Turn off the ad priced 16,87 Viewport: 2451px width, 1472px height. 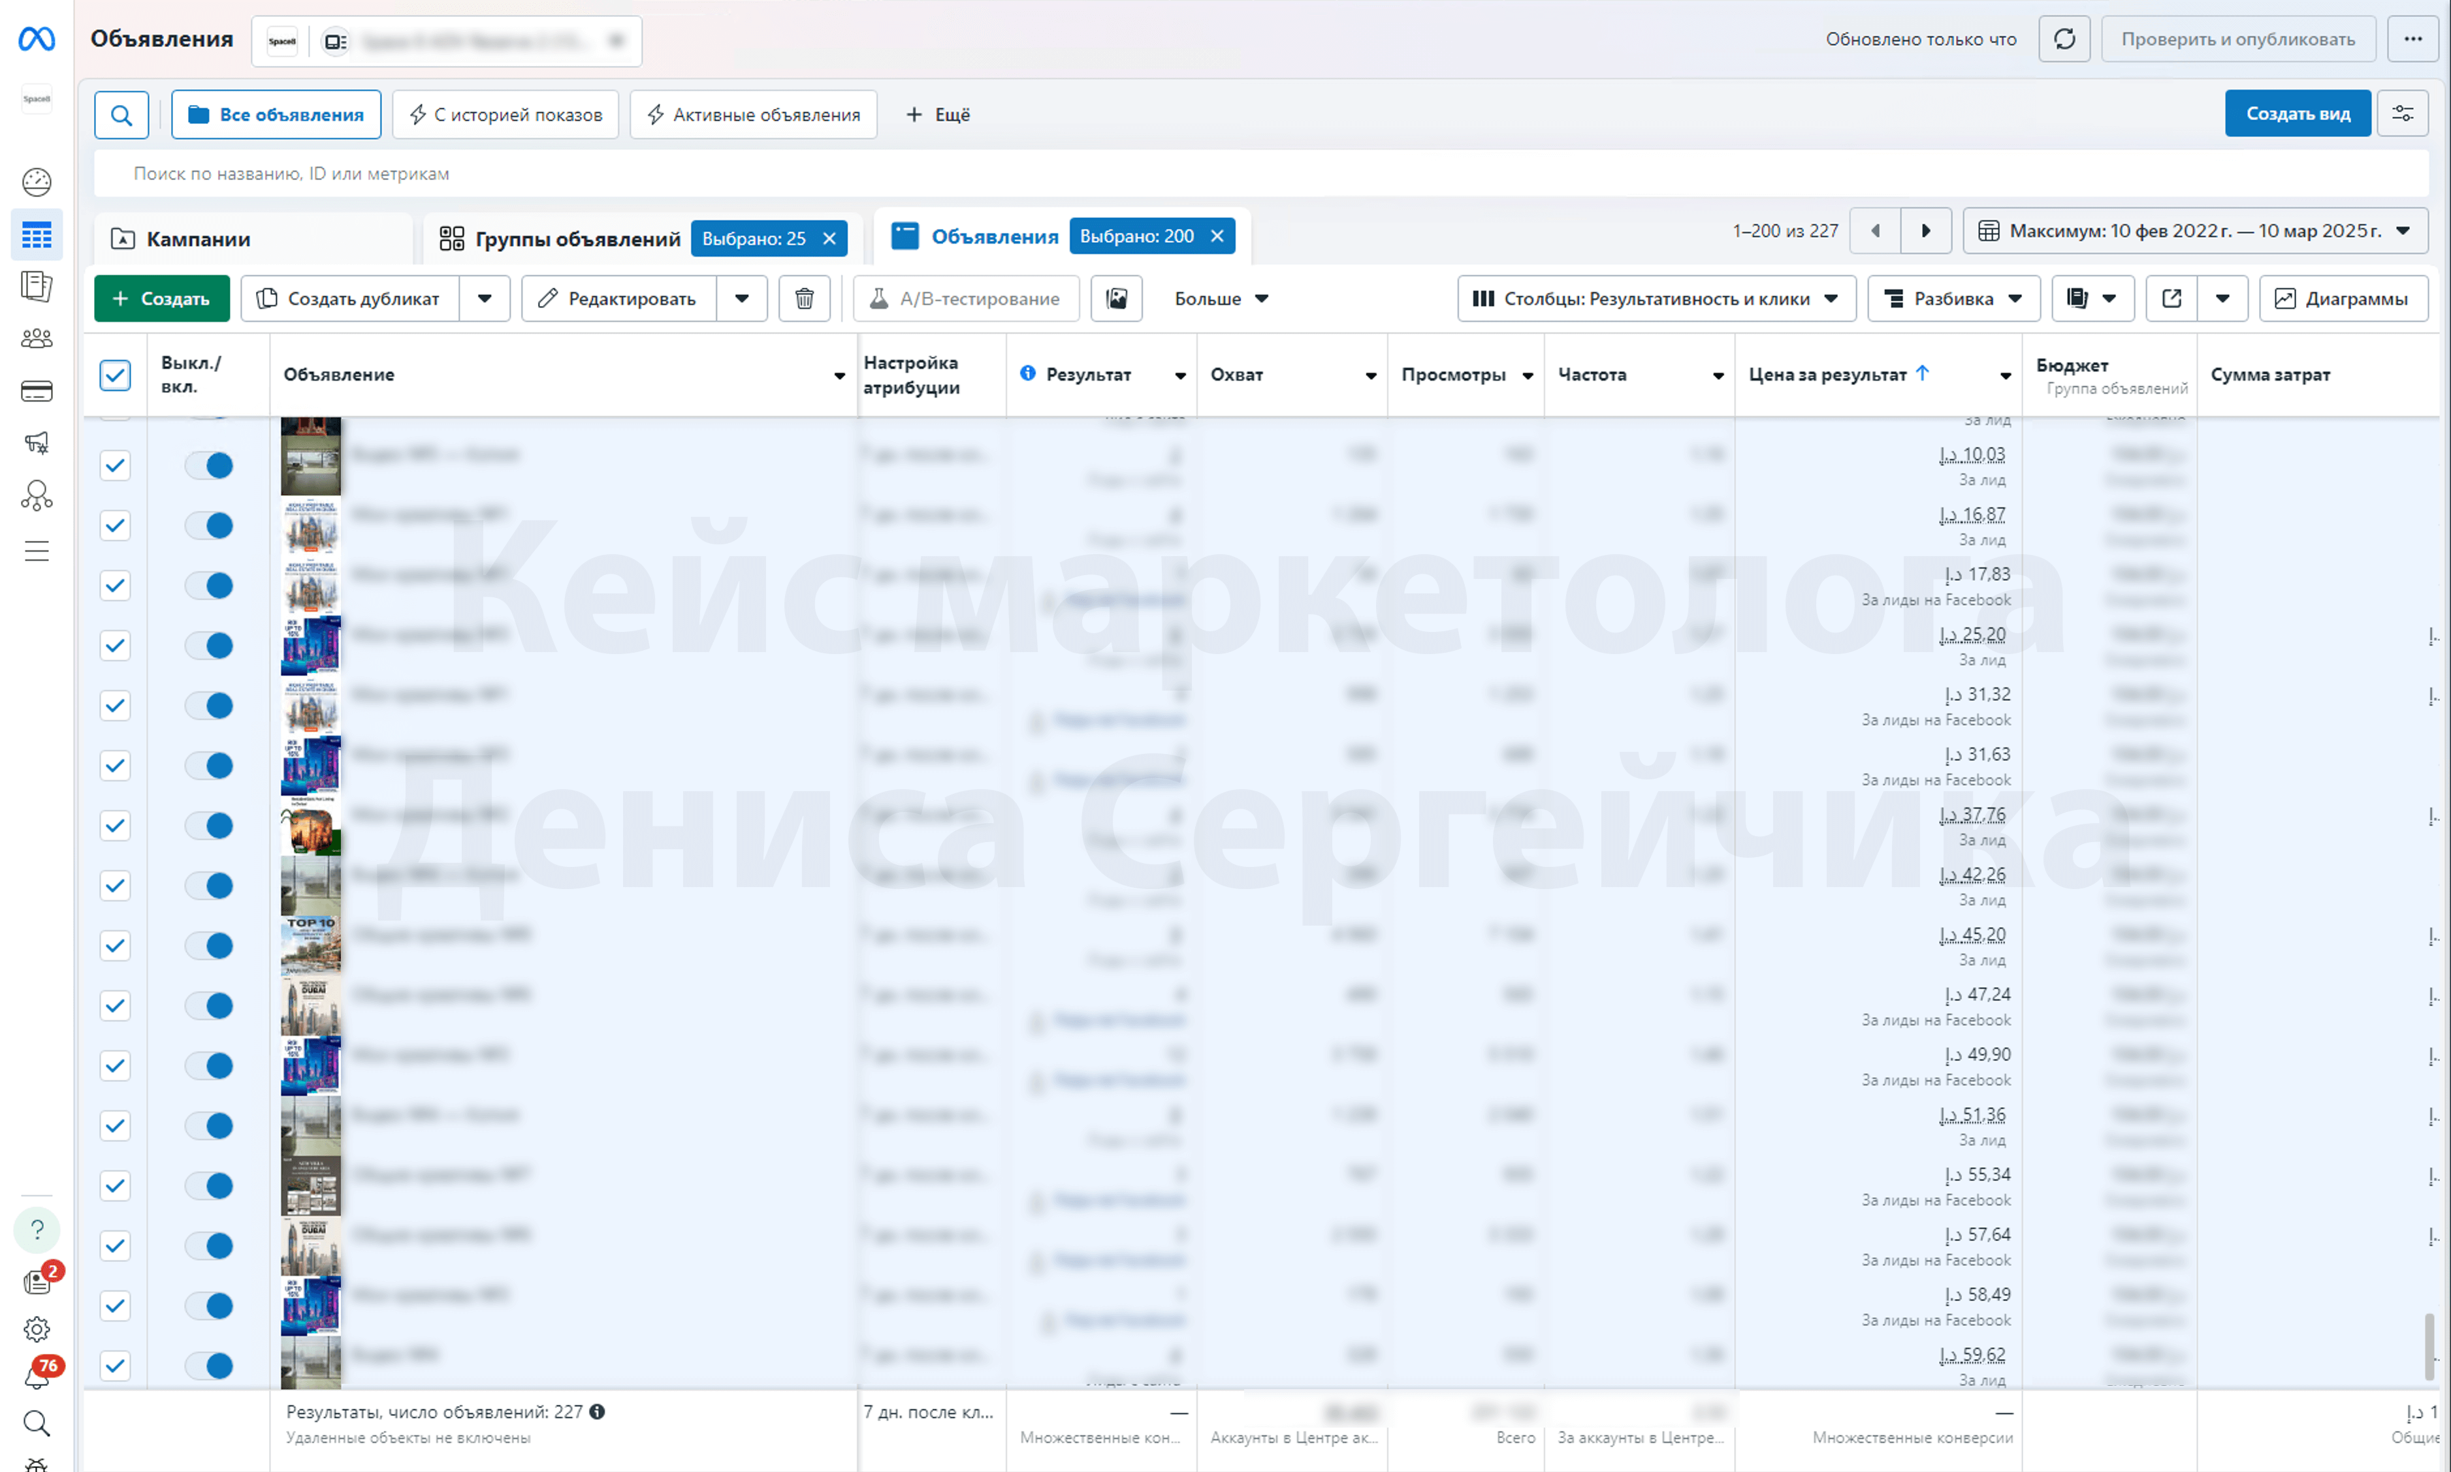pyautogui.click(x=208, y=525)
